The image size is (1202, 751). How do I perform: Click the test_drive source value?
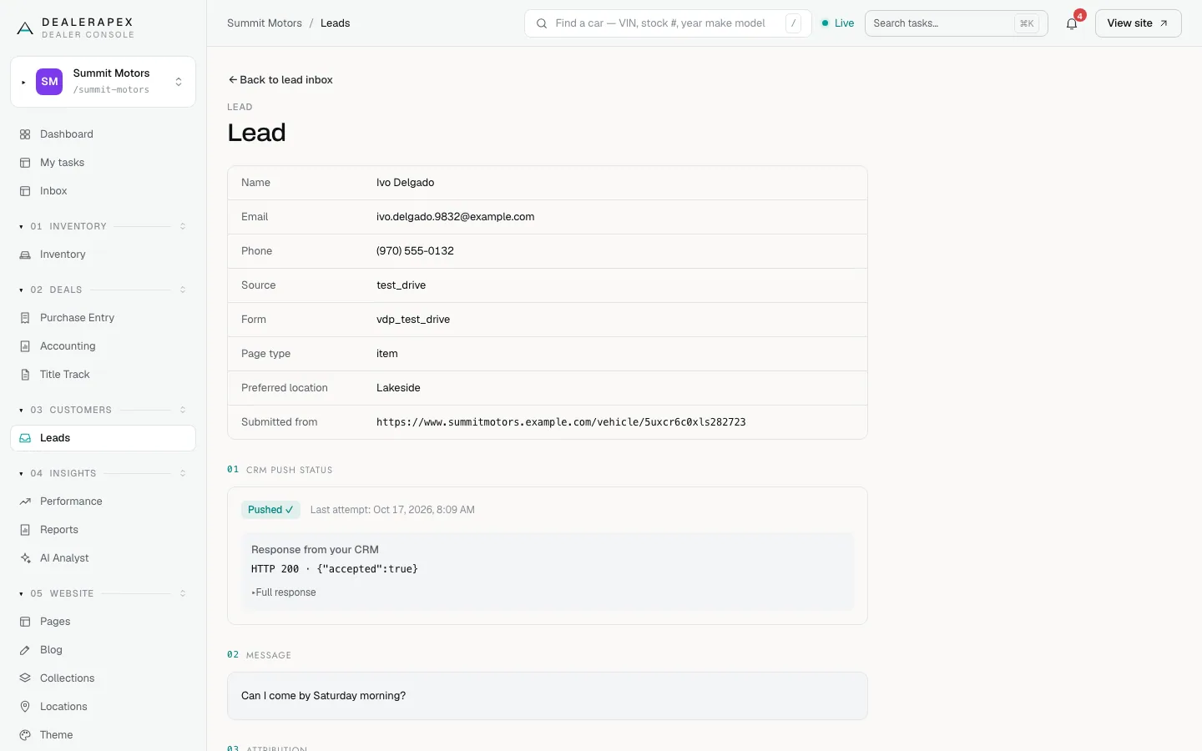pyautogui.click(x=401, y=285)
